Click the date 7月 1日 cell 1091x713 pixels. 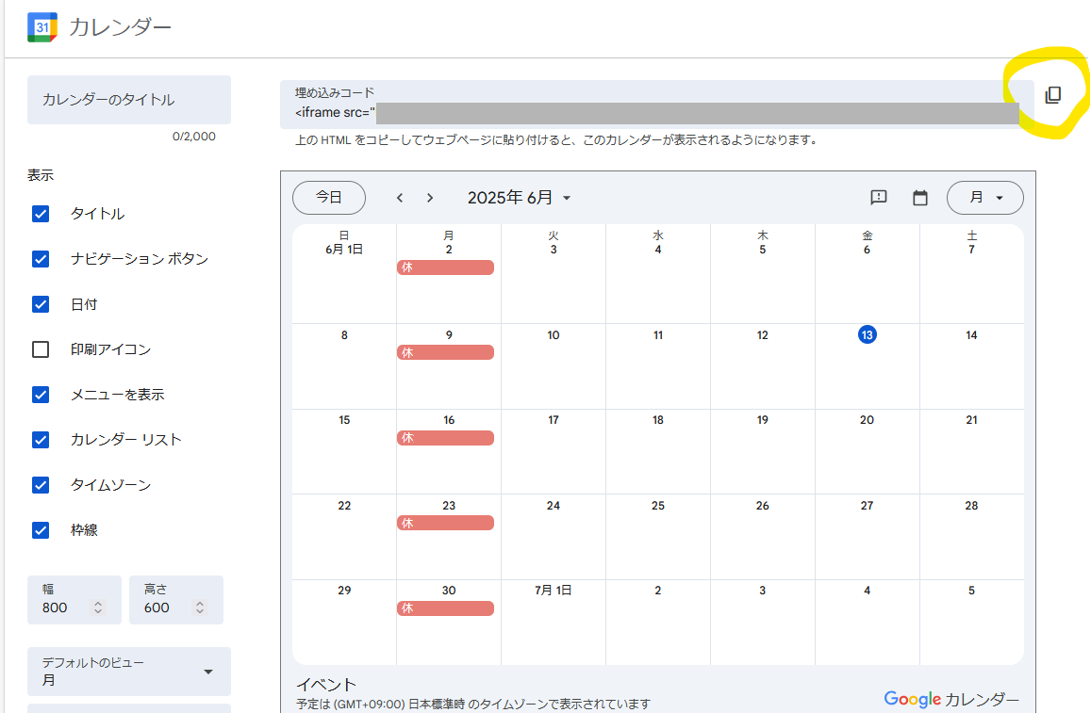[554, 591]
